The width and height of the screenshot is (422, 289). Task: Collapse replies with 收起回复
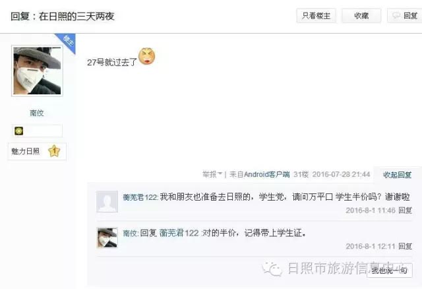pos(397,175)
